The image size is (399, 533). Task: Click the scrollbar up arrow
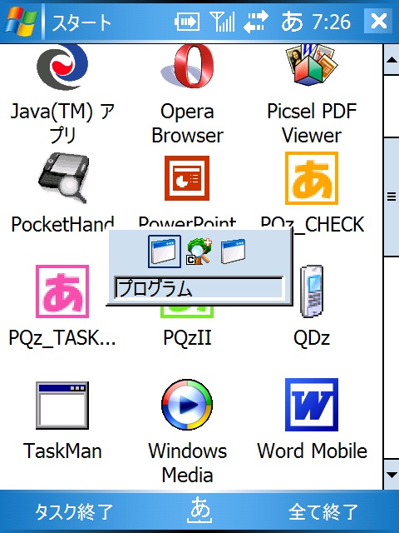[x=392, y=60]
